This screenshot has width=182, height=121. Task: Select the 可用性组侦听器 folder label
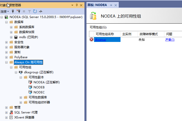[39, 102]
